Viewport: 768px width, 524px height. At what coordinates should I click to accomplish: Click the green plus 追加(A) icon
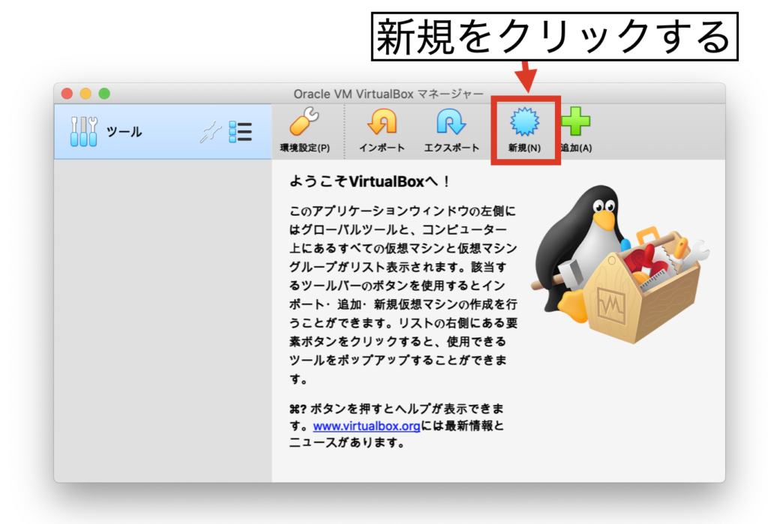575,121
